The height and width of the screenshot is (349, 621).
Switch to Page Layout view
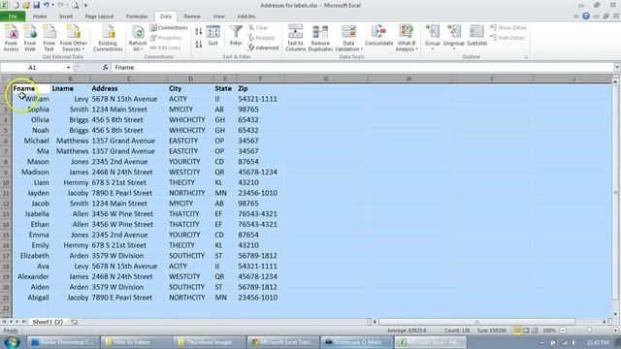[526, 331]
